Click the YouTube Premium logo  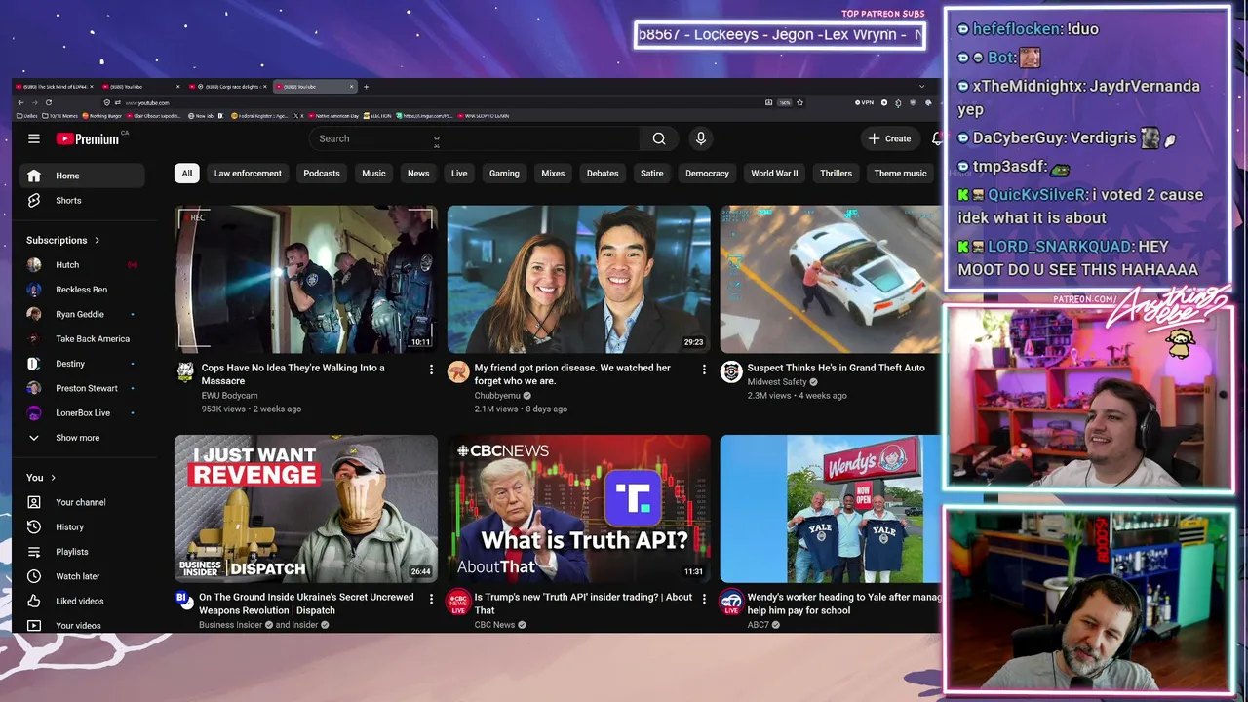pyautogui.click(x=88, y=138)
